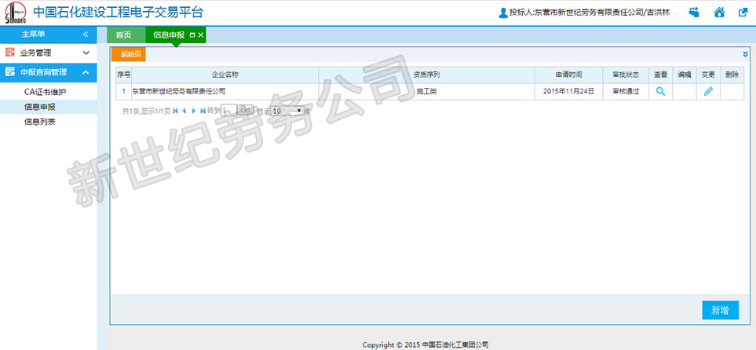Open the group users icon in header

click(x=694, y=13)
